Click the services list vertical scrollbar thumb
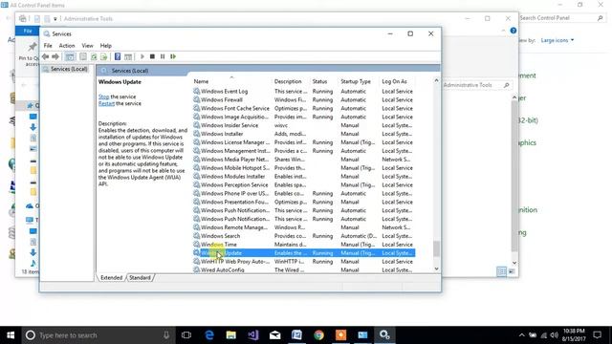 click(x=436, y=248)
